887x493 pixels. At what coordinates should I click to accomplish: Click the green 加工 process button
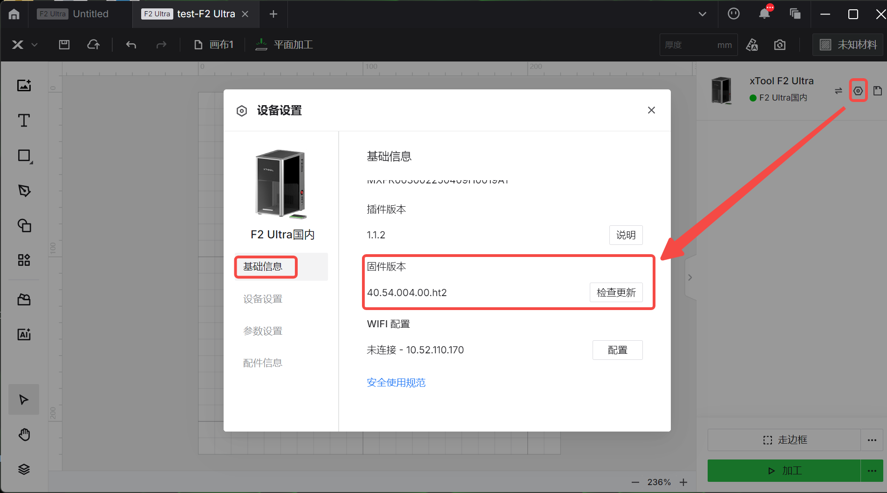(x=784, y=471)
